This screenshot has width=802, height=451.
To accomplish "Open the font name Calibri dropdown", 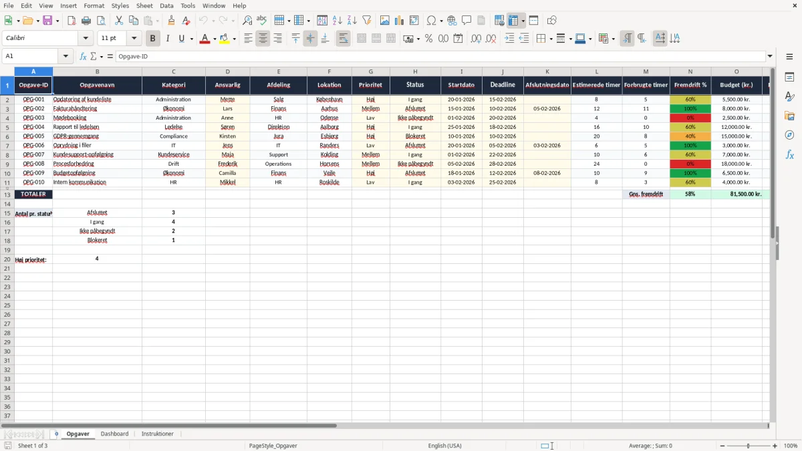I will tap(86, 39).
